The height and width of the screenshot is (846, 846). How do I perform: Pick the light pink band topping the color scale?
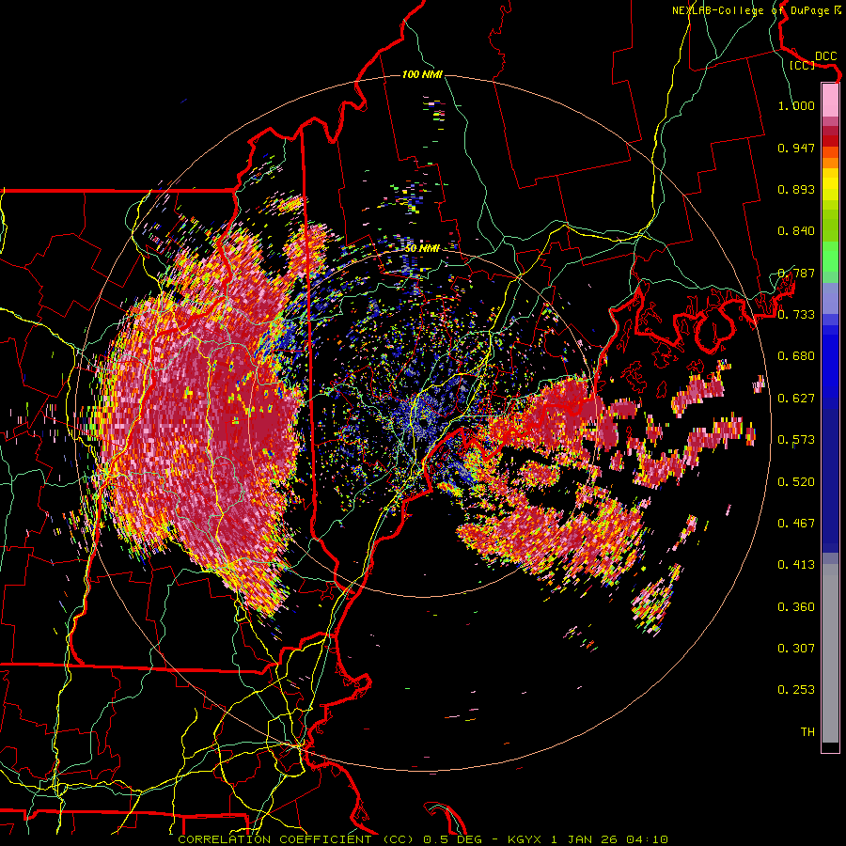coord(830,101)
